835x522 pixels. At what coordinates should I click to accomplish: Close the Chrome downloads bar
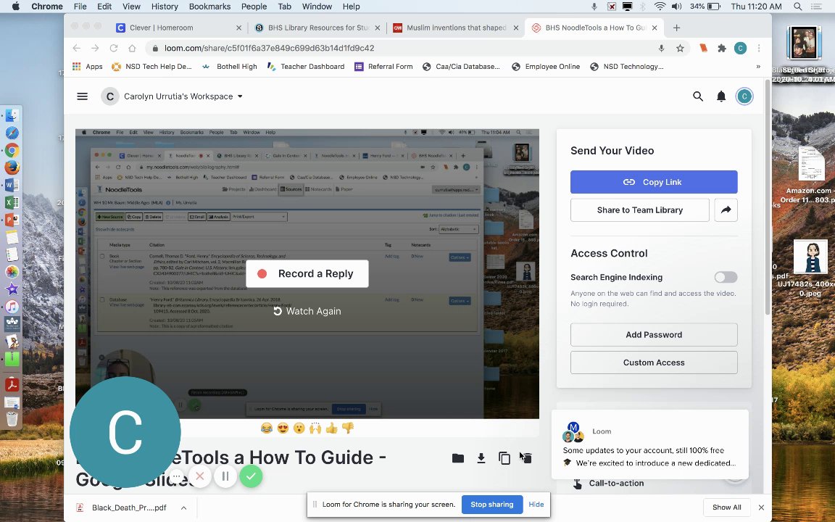click(761, 507)
